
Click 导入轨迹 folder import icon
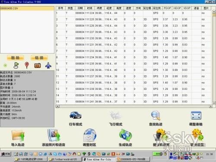[x=18, y=136]
